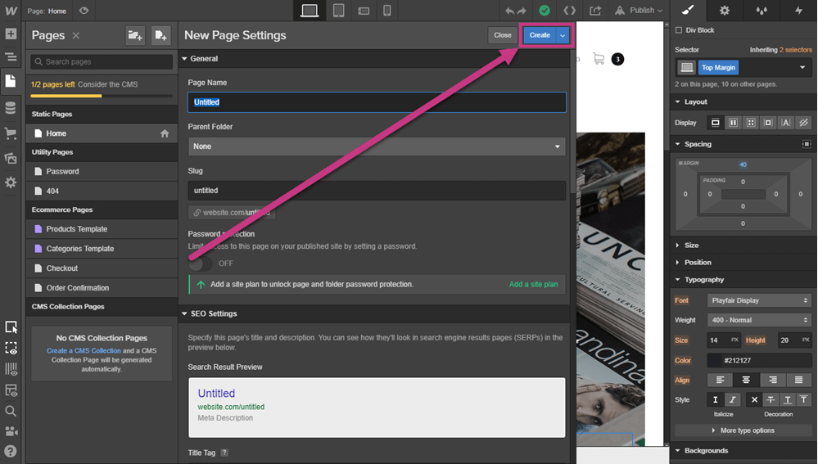Open the Ecommerce cart icon in sidebar
The width and height of the screenshot is (818, 464).
click(11, 133)
